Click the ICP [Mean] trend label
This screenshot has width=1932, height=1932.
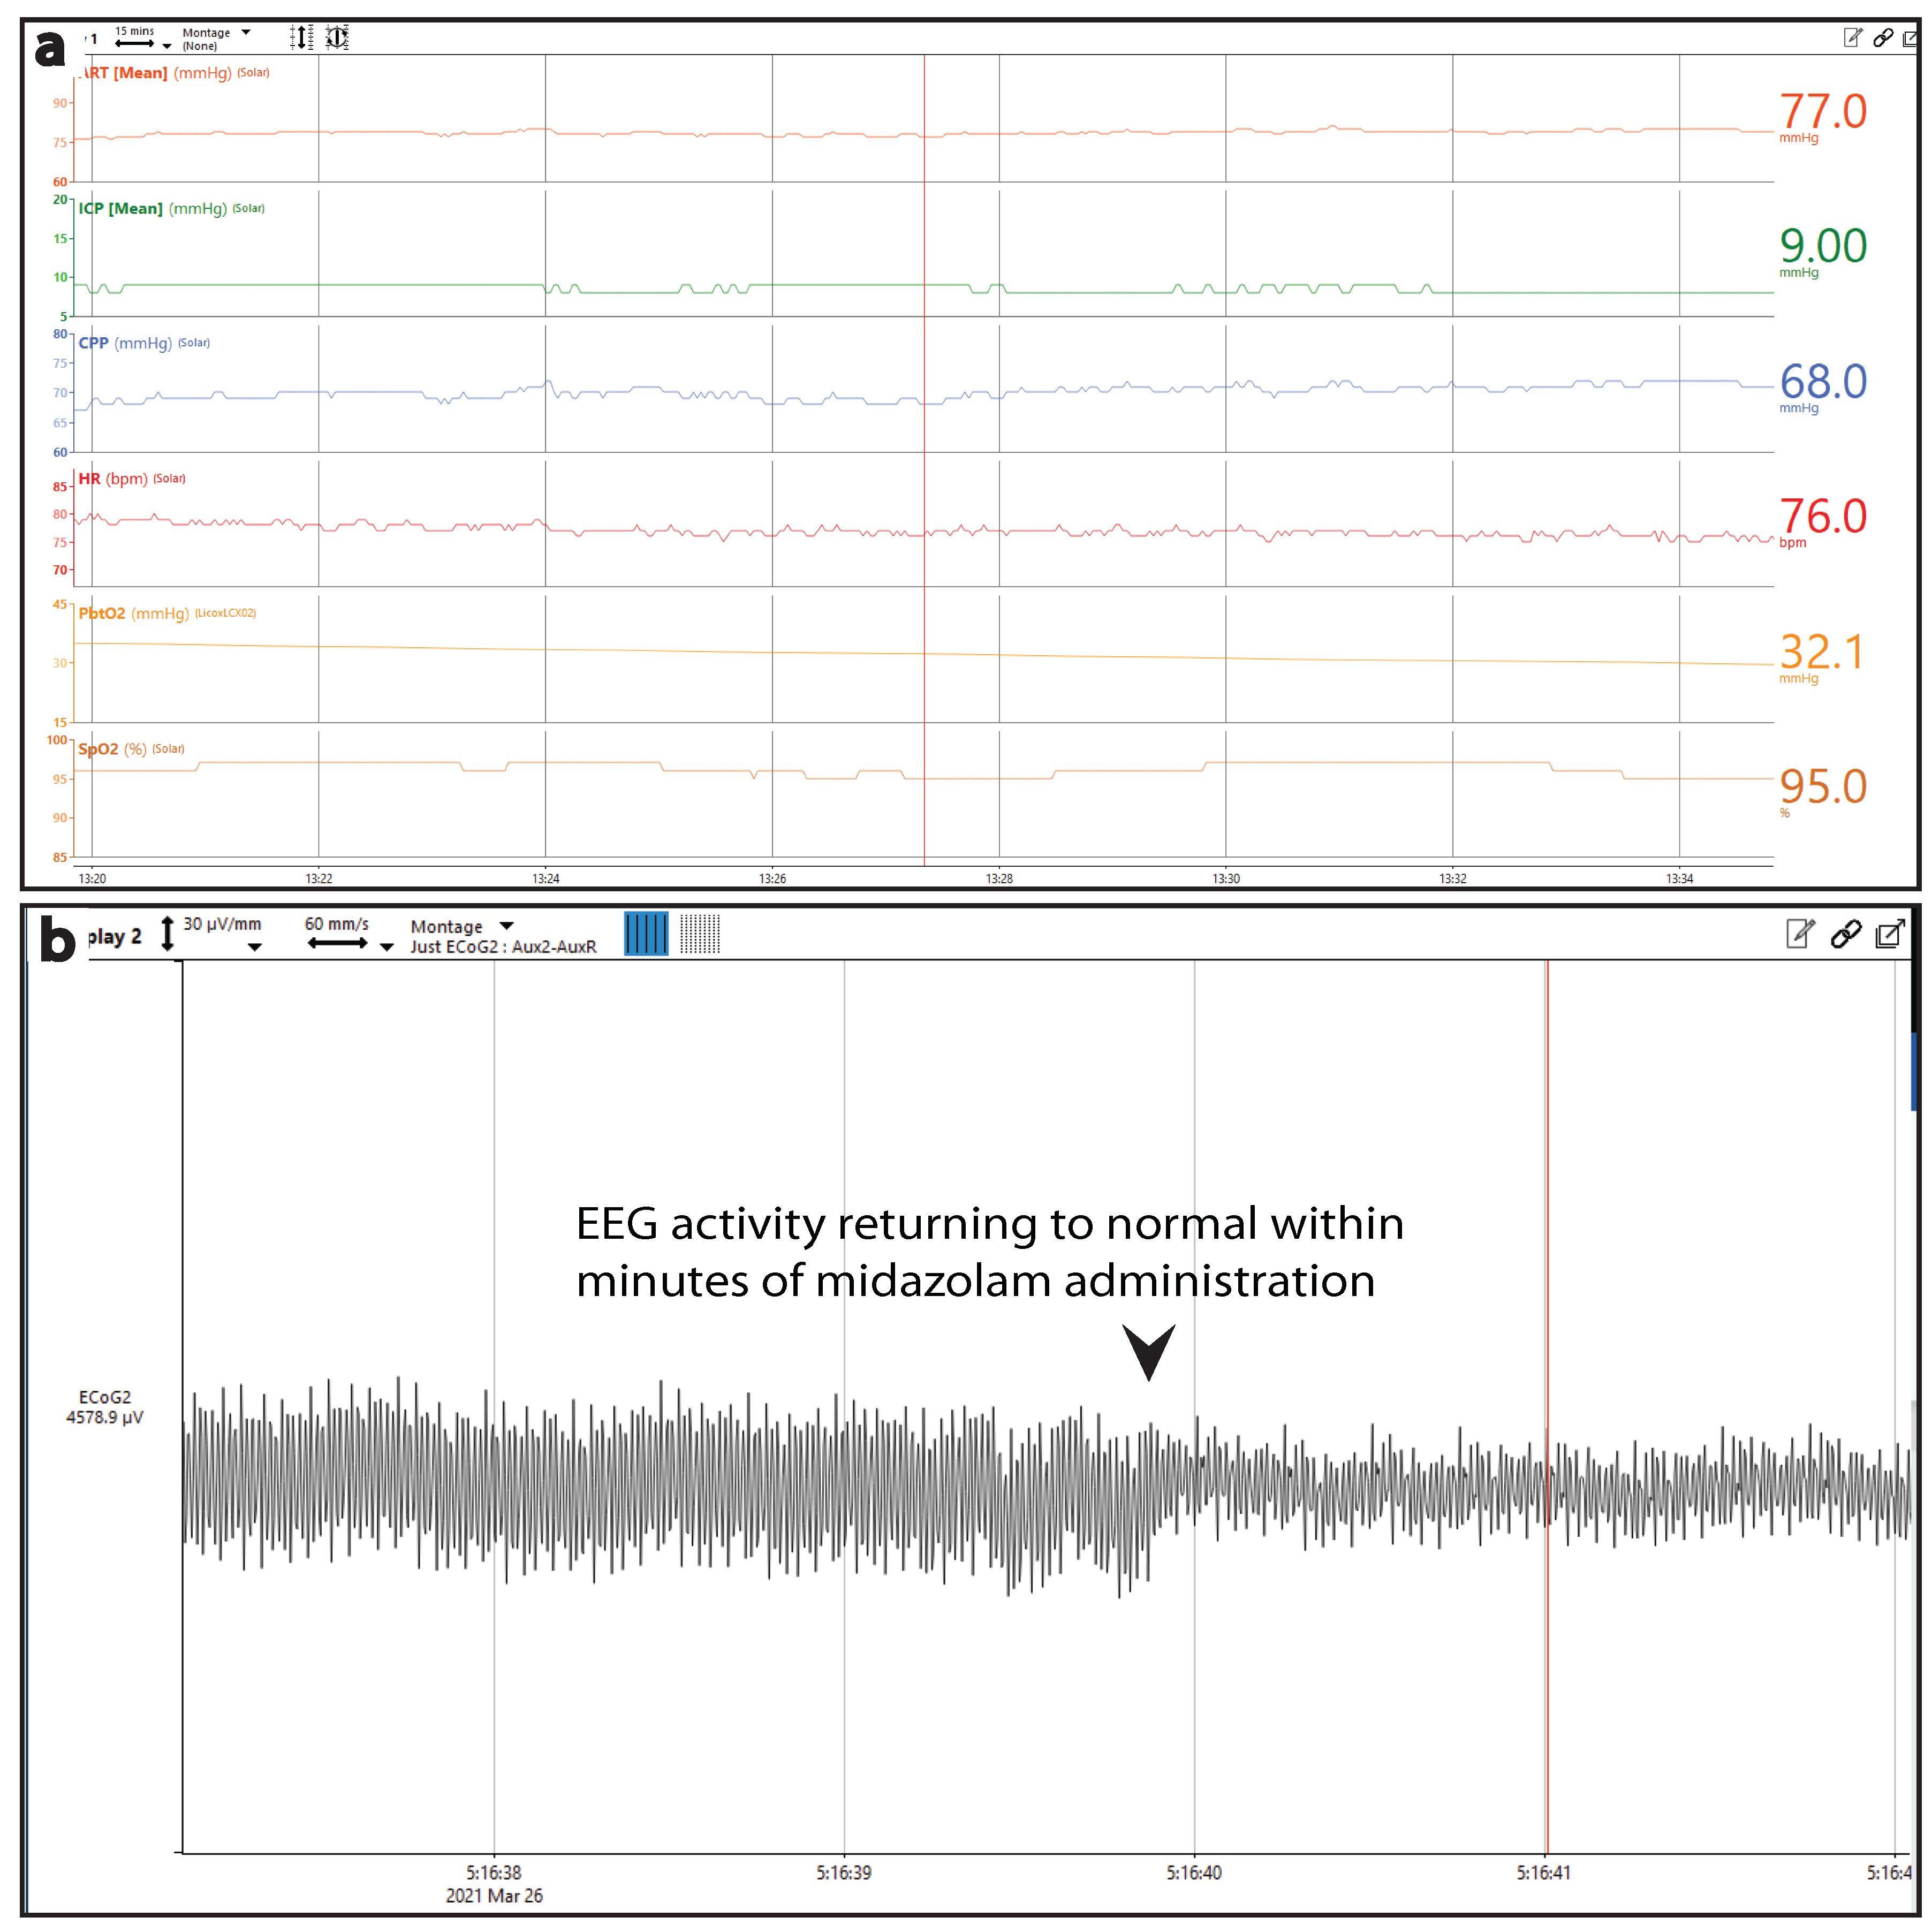point(121,208)
